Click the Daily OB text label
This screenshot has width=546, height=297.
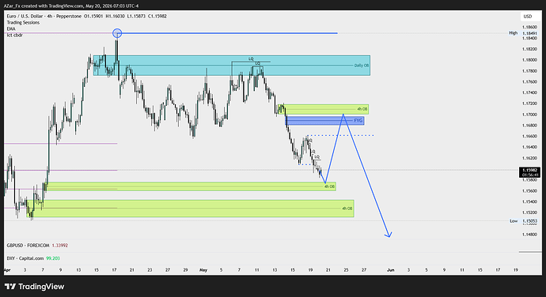[x=361, y=66]
